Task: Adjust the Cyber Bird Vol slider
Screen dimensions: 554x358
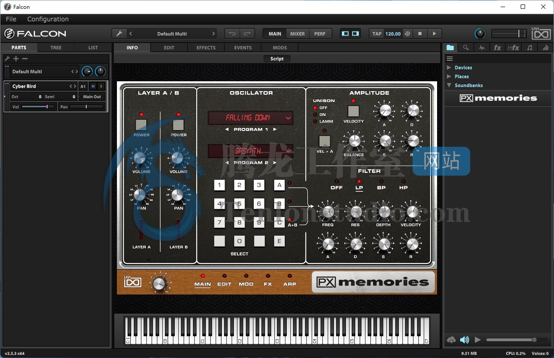Action: click(x=38, y=107)
